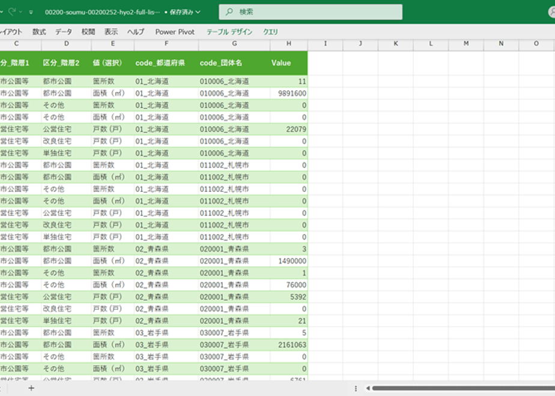Open the 校閲 ribbon tab
The width and height of the screenshot is (555, 396).
pos(88,32)
